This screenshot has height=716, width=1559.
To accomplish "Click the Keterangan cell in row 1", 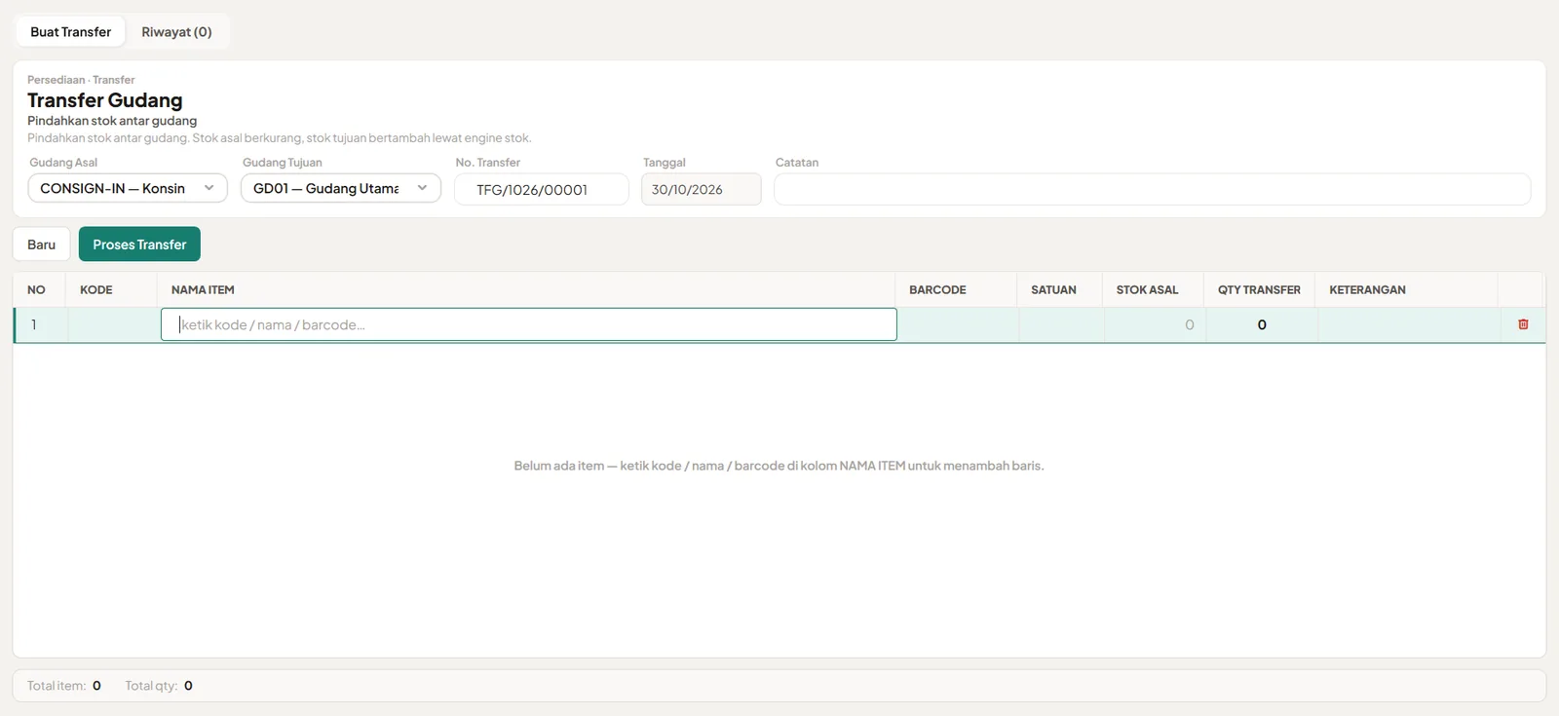I will [1410, 324].
